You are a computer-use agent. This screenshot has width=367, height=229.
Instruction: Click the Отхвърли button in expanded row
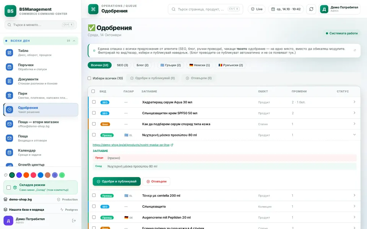point(157,181)
